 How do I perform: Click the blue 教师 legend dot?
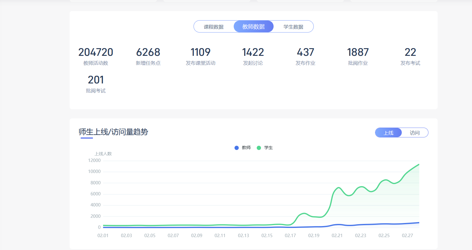(236, 148)
